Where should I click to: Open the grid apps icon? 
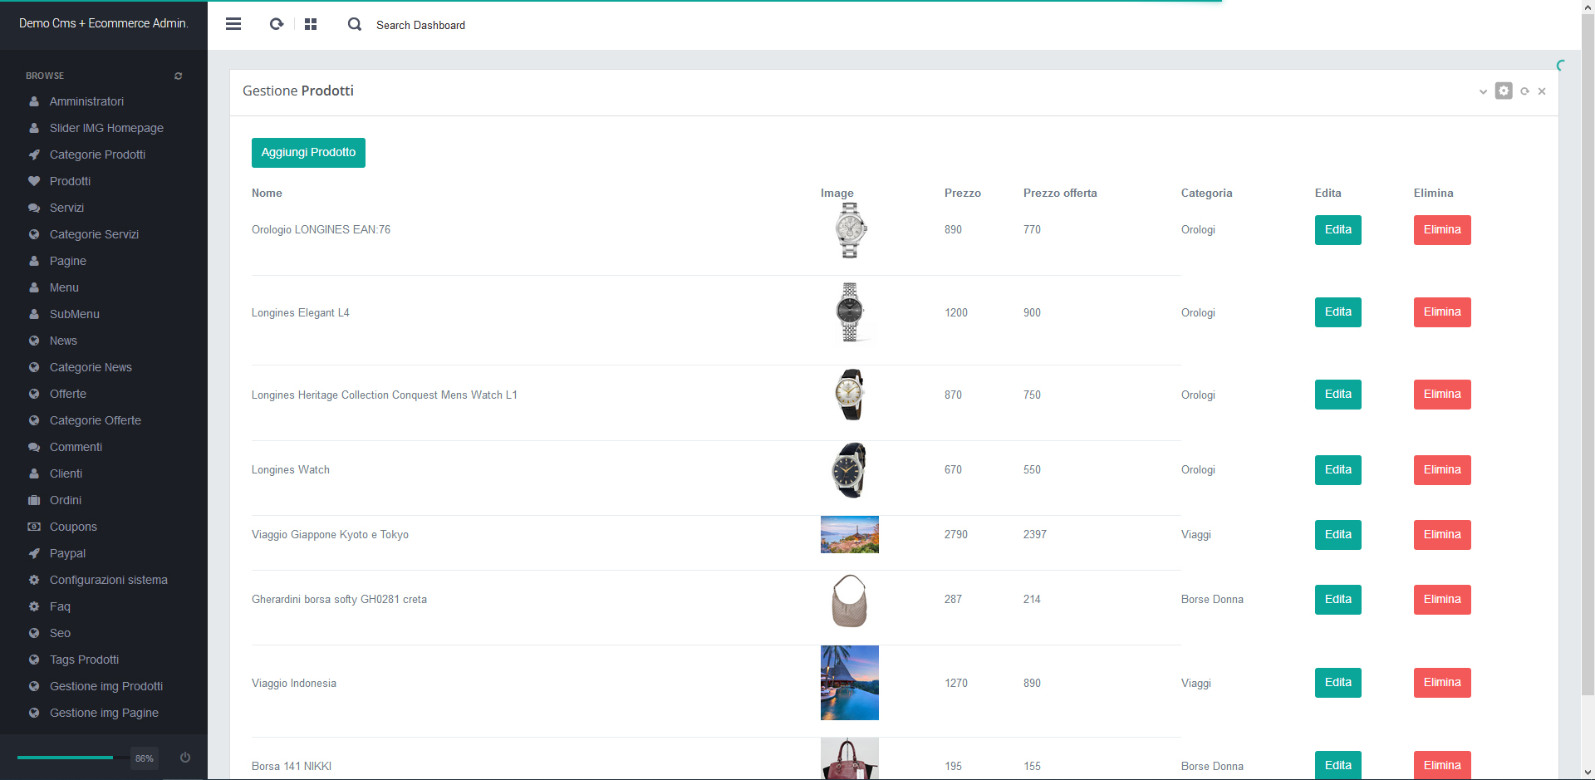point(311,24)
